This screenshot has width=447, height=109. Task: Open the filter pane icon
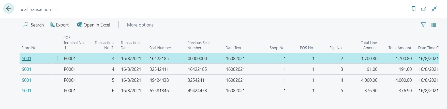423,25
